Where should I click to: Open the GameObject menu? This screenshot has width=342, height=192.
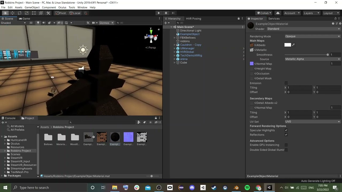click(32, 7)
